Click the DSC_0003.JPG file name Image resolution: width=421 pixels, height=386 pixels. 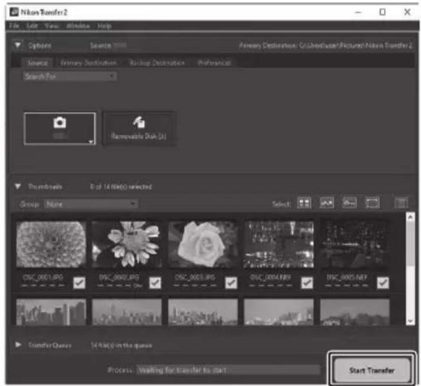point(195,277)
